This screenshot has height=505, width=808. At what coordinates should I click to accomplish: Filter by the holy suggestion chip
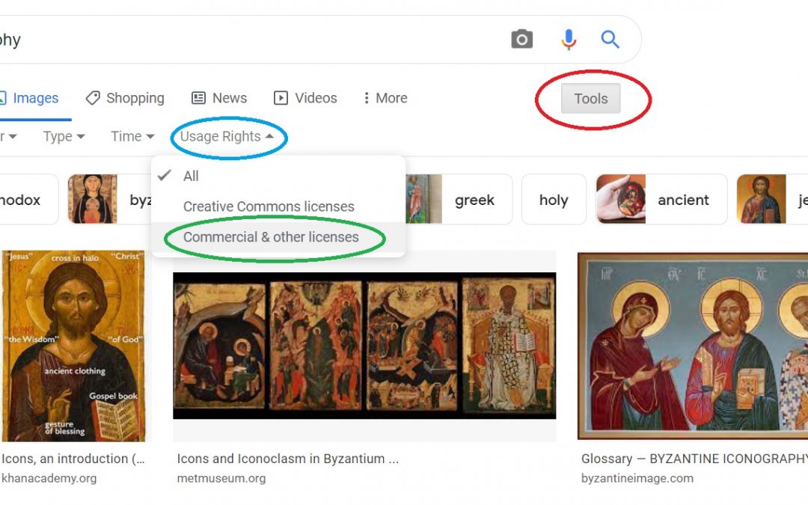pyautogui.click(x=554, y=200)
